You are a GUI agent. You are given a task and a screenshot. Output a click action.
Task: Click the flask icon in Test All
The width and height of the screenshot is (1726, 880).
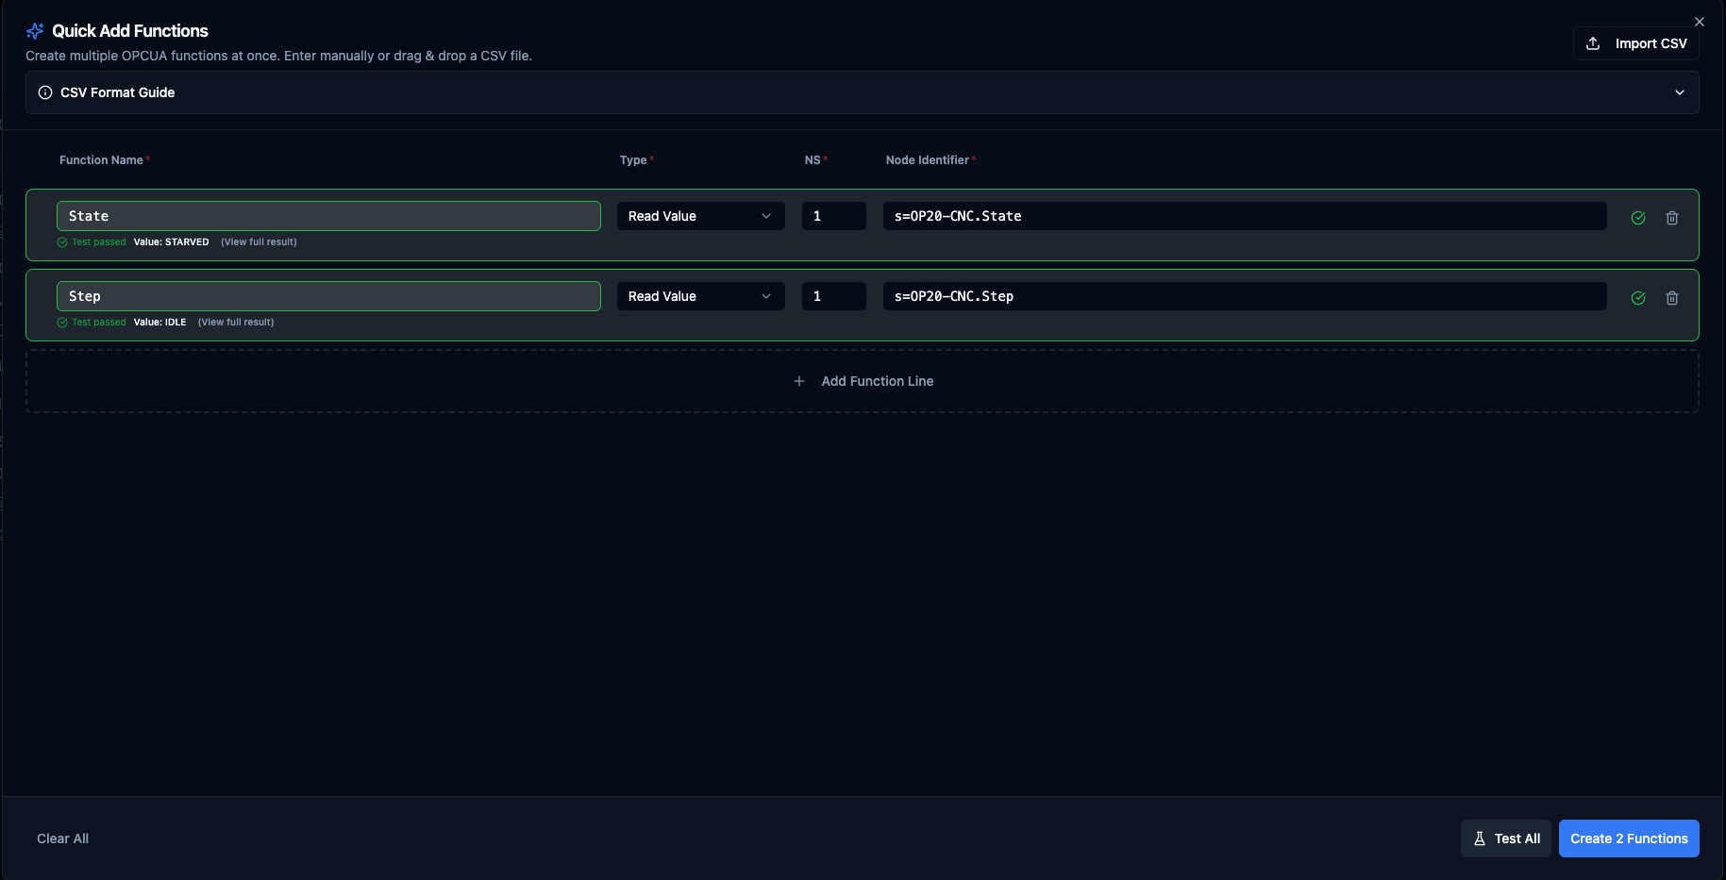(1480, 838)
